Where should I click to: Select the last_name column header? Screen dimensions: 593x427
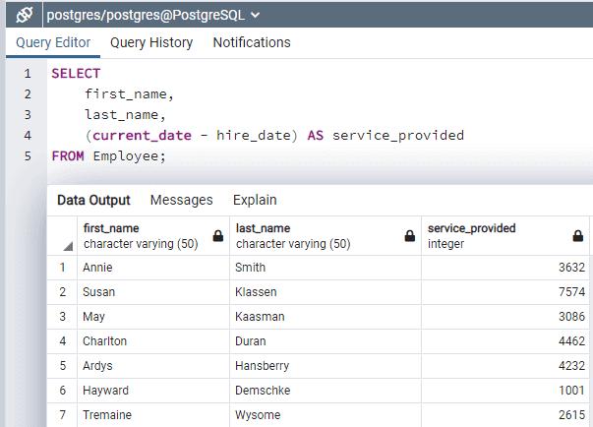pyautogui.click(x=313, y=235)
